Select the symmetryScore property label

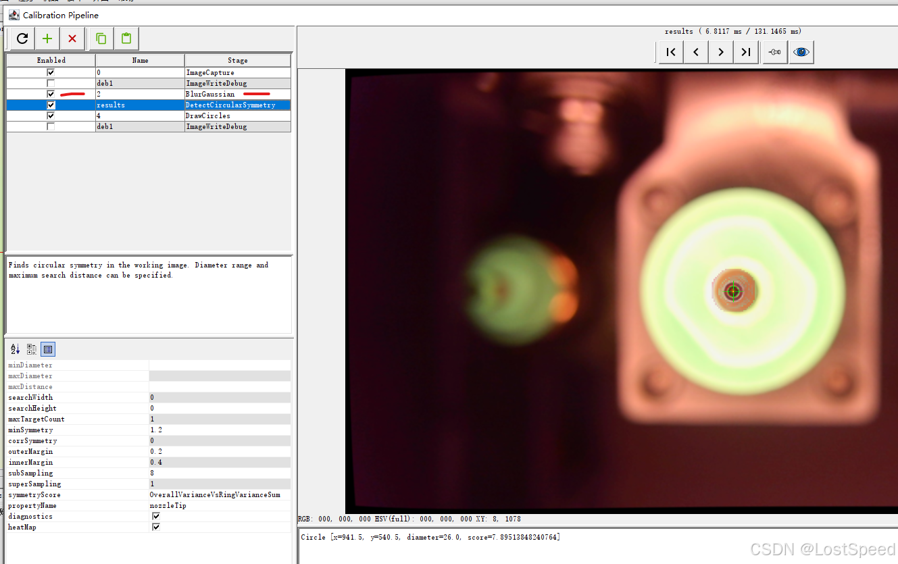[34, 494]
